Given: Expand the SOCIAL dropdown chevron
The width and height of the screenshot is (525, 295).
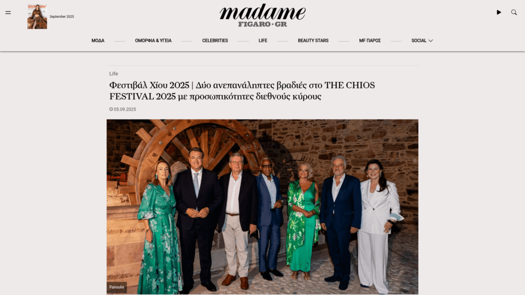Looking at the screenshot, I should [431, 41].
